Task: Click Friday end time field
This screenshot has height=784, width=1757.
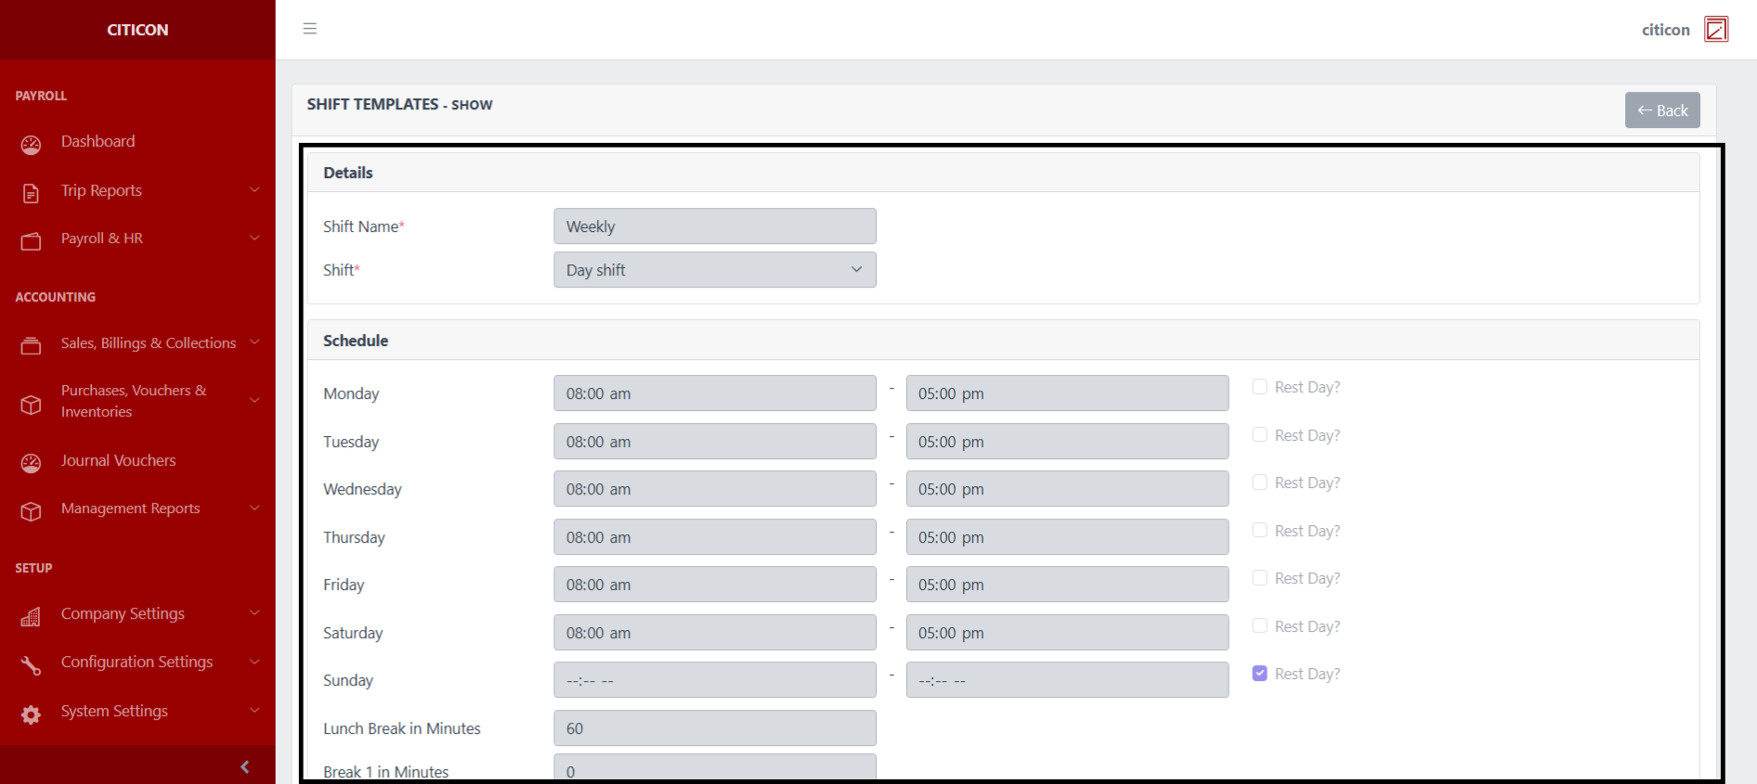Action: tap(1067, 585)
